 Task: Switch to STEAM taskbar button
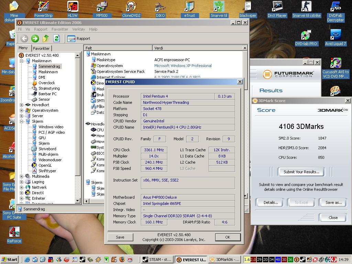(158, 260)
